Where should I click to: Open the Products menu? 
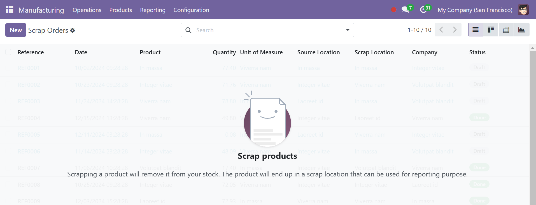click(120, 10)
